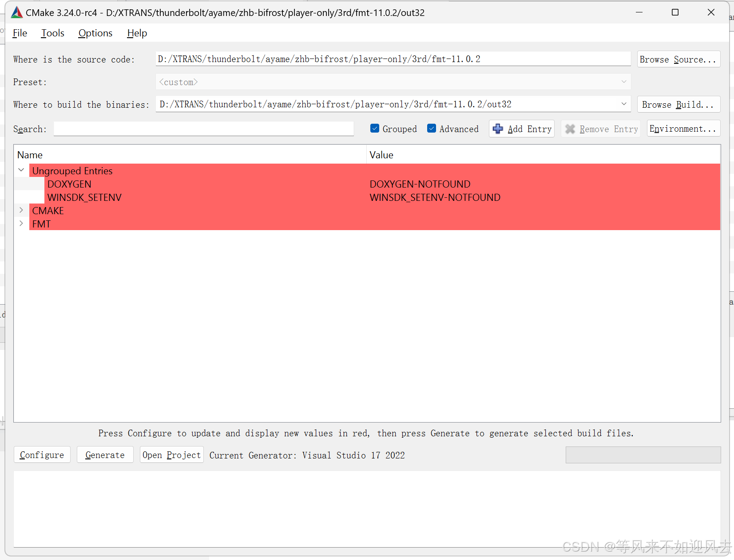Click inside the empty output log pane
734x560 pixels.
coord(367,509)
